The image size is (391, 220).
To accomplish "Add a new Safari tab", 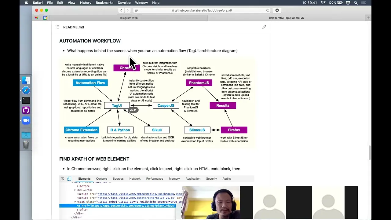I will (368, 18).
